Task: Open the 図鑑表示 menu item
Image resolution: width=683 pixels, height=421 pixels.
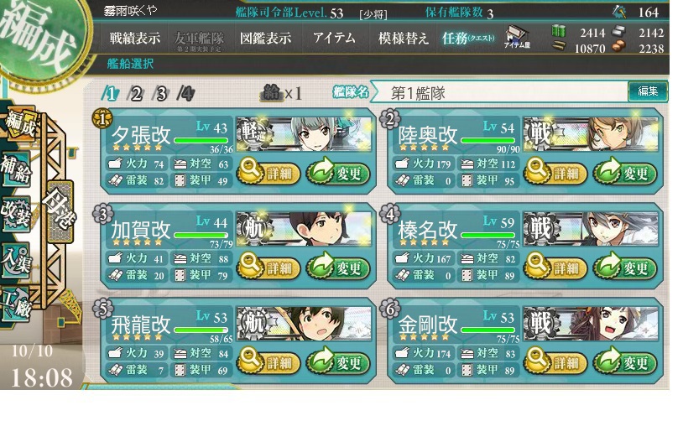Action: [265, 38]
